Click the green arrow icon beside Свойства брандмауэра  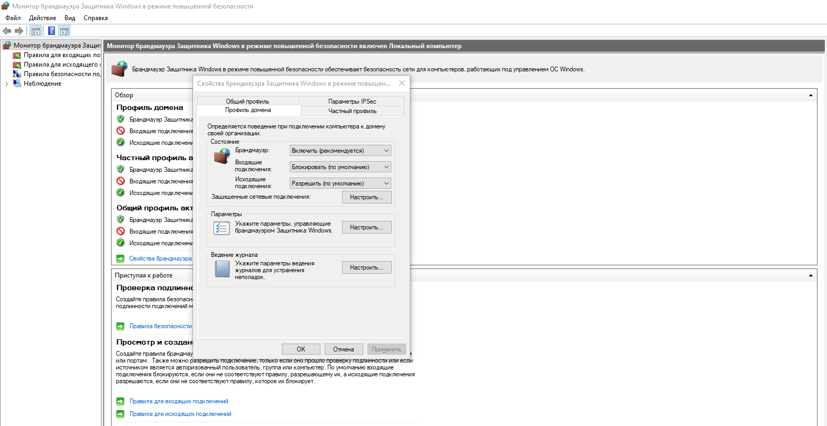pyautogui.click(x=120, y=258)
